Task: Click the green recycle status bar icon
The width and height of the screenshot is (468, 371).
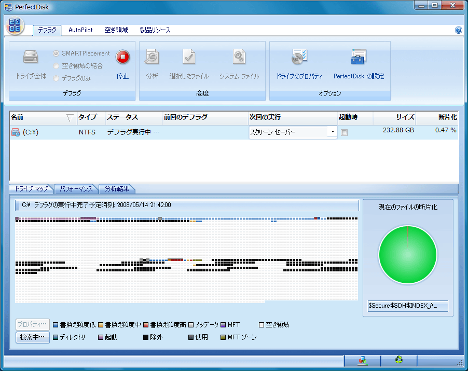Action: (x=399, y=360)
